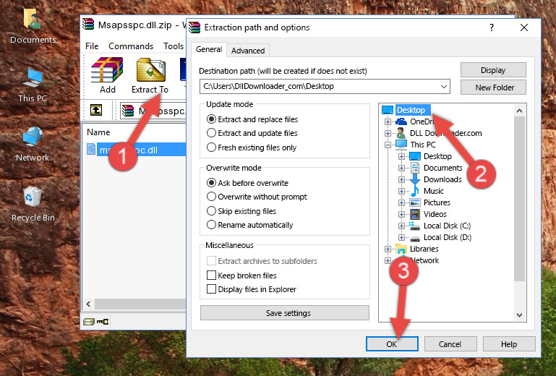Select the Pictures folder in the tree
The image size is (556, 376).
(x=437, y=202)
